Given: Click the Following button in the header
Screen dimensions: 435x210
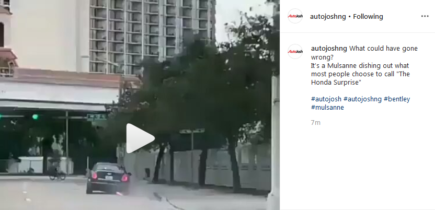Looking at the screenshot, I should pyautogui.click(x=368, y=17).
